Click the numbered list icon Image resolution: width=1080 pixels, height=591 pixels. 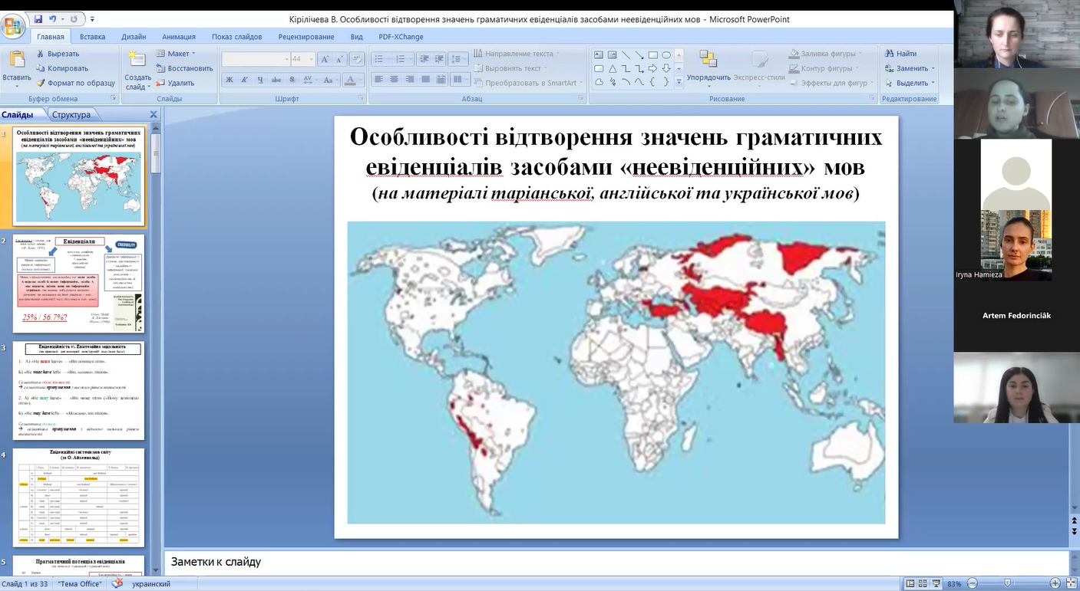pyautogui.click(x=401, y=59)
